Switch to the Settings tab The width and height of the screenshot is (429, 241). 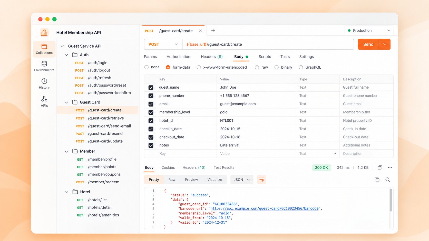click(307, 57)
